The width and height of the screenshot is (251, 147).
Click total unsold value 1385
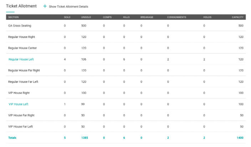(85, 138)
